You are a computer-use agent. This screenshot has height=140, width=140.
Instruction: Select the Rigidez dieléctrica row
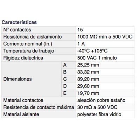tap(68, 58)
